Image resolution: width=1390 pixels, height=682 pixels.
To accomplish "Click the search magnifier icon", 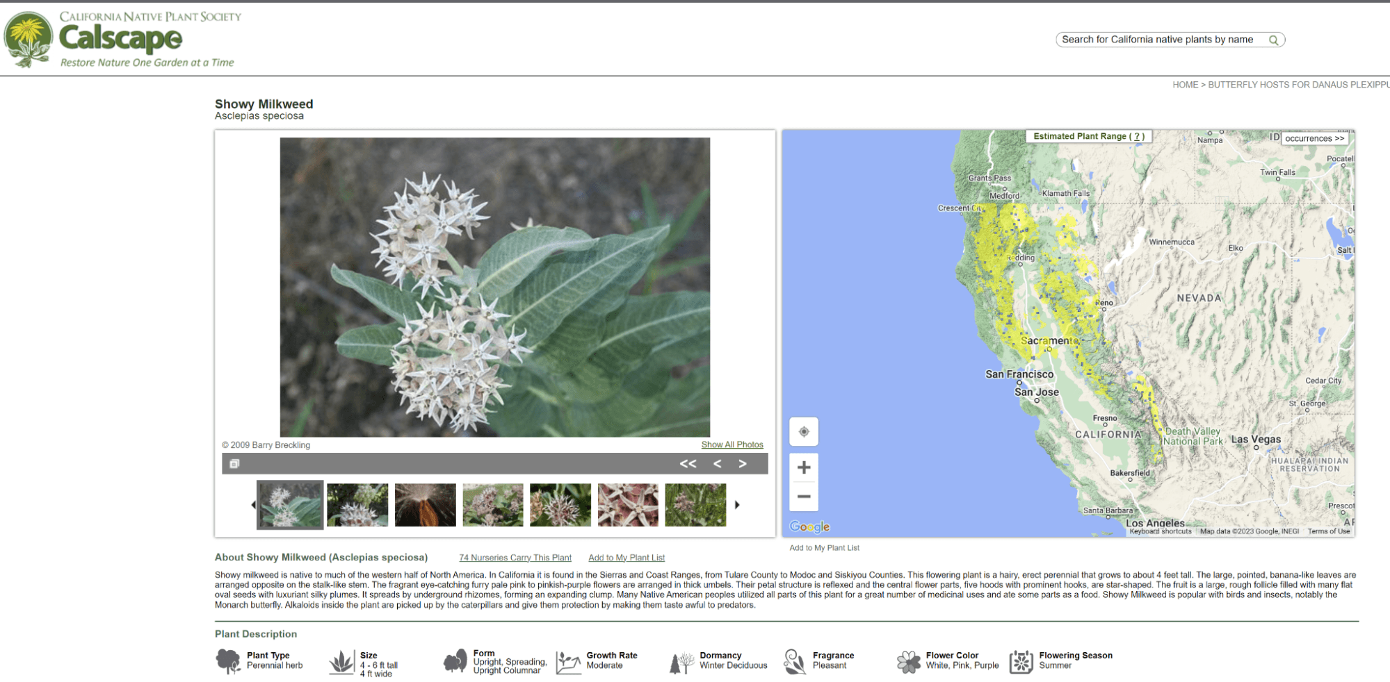I will coord(1273,40).
